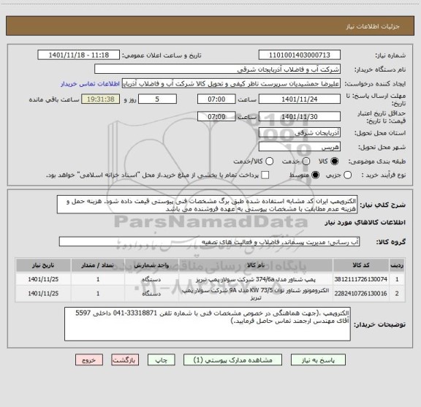Click the request creator field علیرضا جمشیدیان
Viewport: 421px width, 407px height.
coord(231,83)
